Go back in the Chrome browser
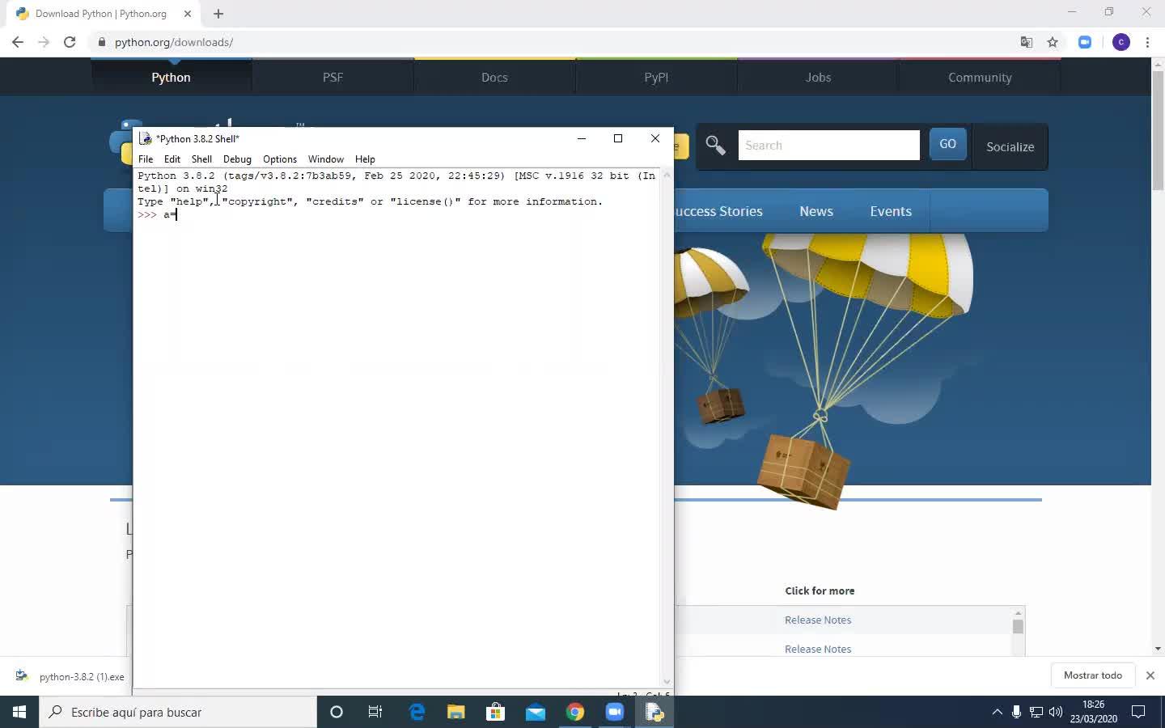This screenshot has width=1165, height=728. (x=18, y=42)
